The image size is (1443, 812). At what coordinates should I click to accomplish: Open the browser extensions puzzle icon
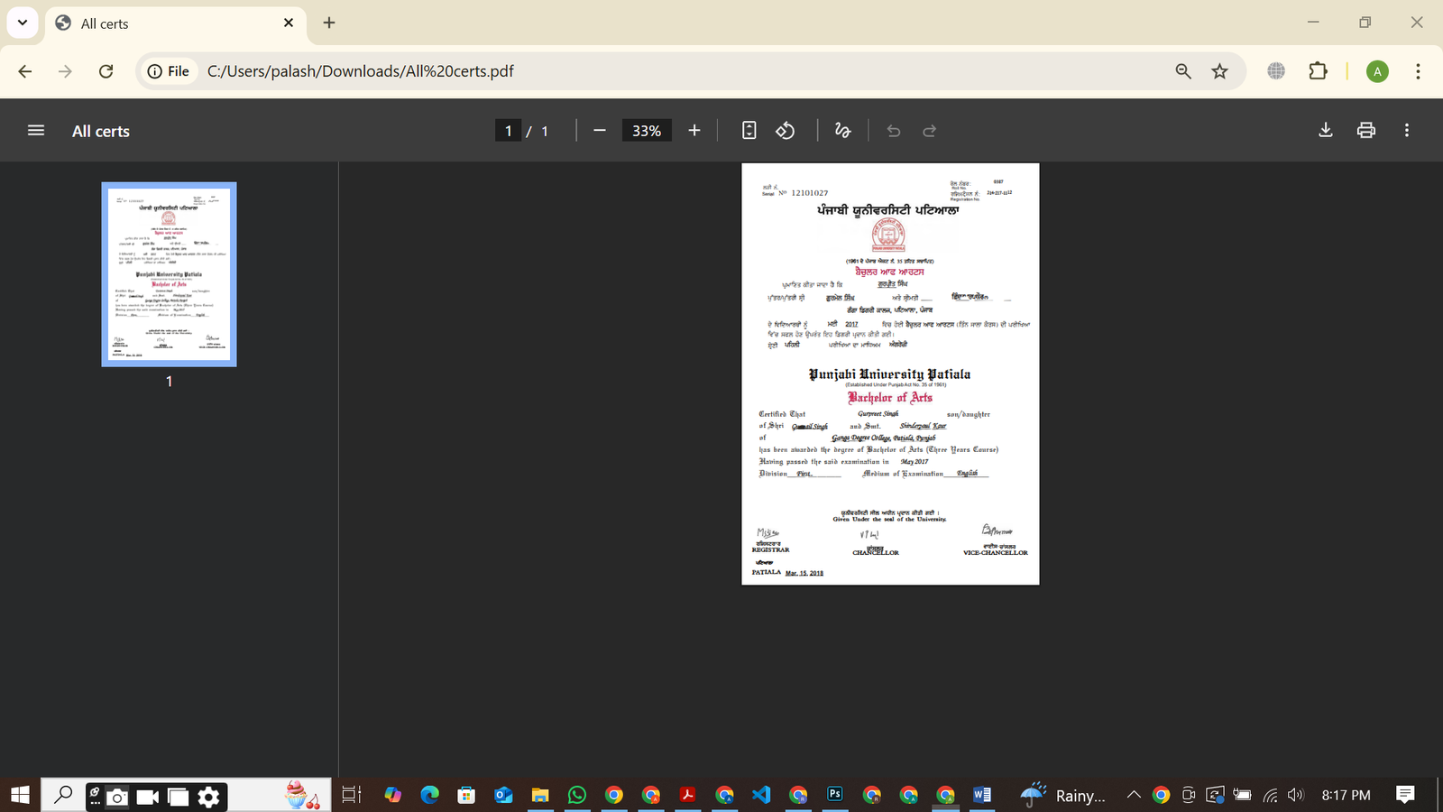click(x=1319, y=70)
